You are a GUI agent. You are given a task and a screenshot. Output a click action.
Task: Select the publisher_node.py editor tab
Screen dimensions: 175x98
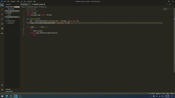(38, 4)
